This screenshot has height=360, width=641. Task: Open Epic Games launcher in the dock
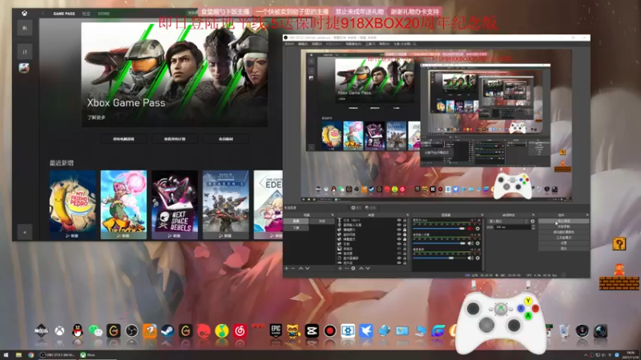pyautogui.click(x=276, y=330)
